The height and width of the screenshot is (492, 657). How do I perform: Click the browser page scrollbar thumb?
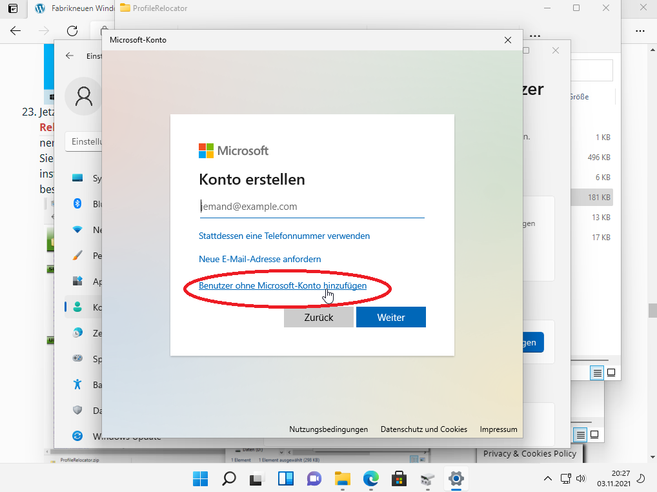point(652,311)
